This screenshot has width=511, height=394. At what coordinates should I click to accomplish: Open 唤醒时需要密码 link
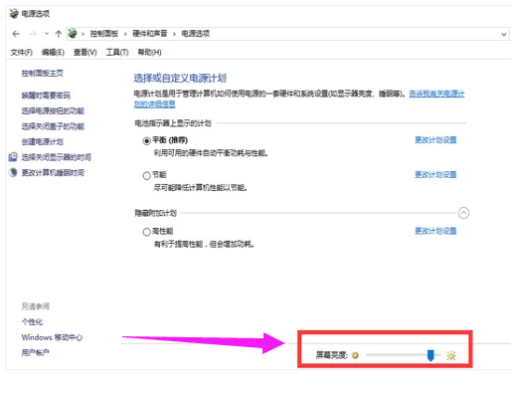click(46, 96)
